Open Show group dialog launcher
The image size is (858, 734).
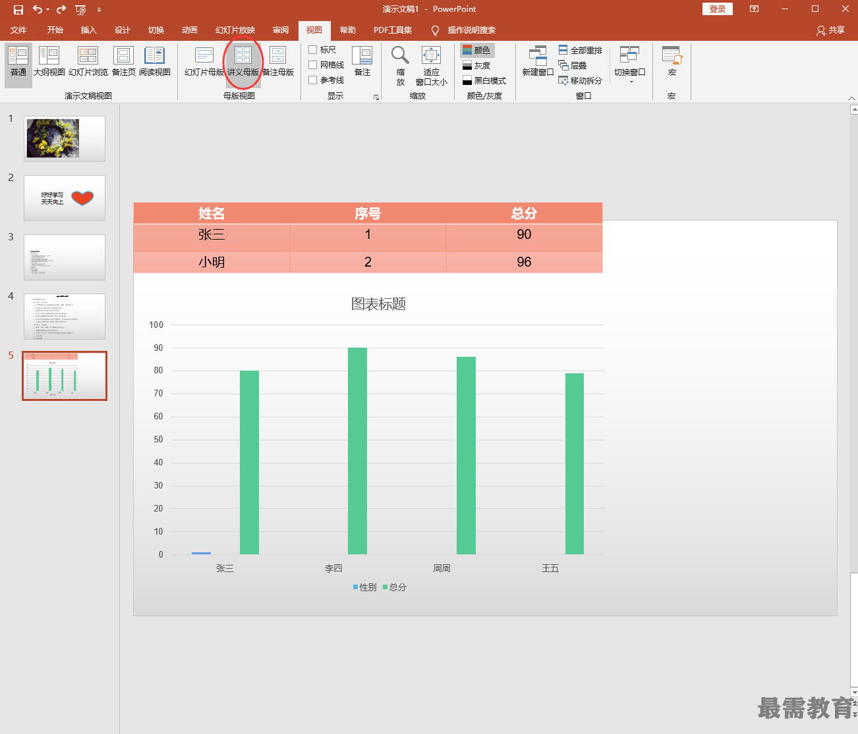click(376, 97)
